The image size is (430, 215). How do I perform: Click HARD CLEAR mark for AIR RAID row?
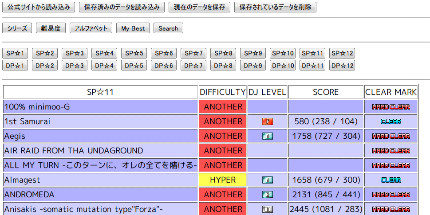[x=391, y=151]
